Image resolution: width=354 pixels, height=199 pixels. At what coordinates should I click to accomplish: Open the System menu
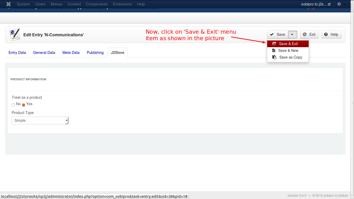[23, 4]
